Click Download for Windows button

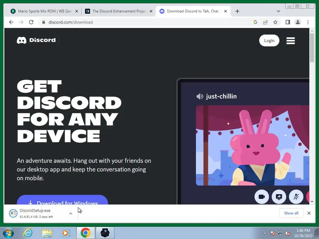point(62,200)
